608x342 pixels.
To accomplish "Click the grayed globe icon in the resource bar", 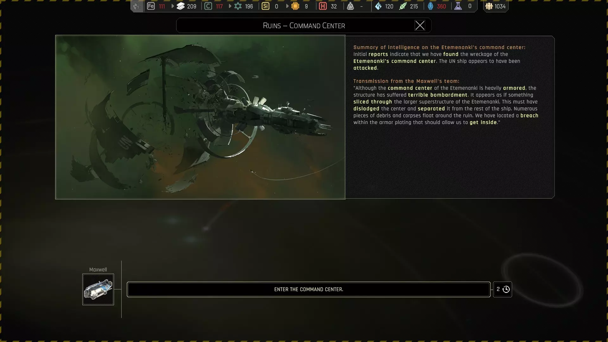I will [x=136, y=6].
